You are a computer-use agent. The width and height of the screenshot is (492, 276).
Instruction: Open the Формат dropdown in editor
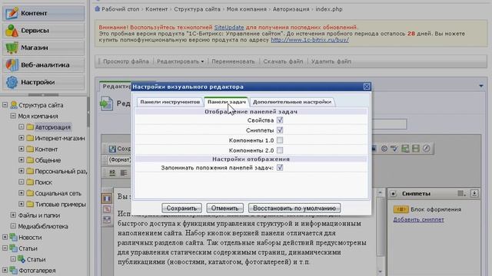click(119, 160)
